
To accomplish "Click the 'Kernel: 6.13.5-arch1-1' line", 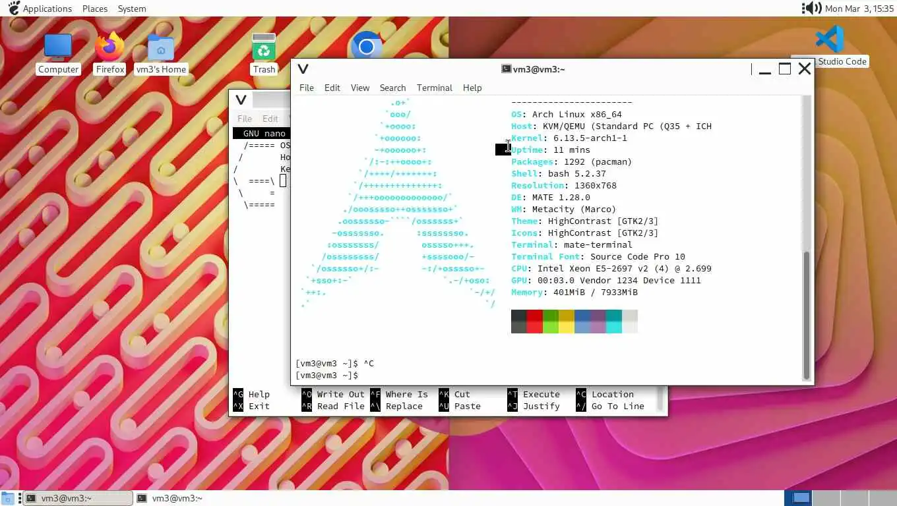I will (x=569, y=138).
